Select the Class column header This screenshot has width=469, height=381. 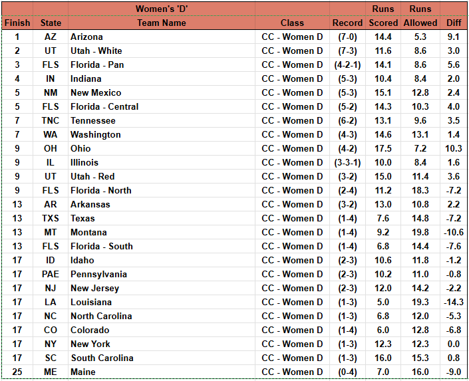pyautogui.click(x=292, y=23)
